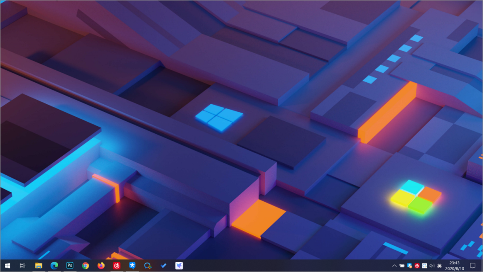
Task: Open Microsoft Edge browser
Action: coord(54,266)
